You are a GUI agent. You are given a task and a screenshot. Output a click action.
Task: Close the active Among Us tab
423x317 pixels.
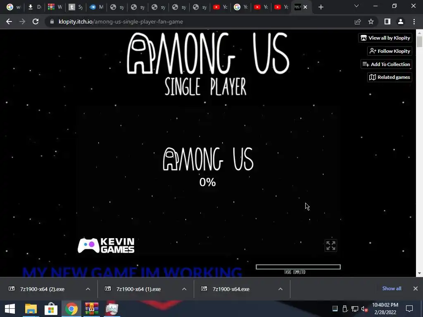tap(305, 7)
